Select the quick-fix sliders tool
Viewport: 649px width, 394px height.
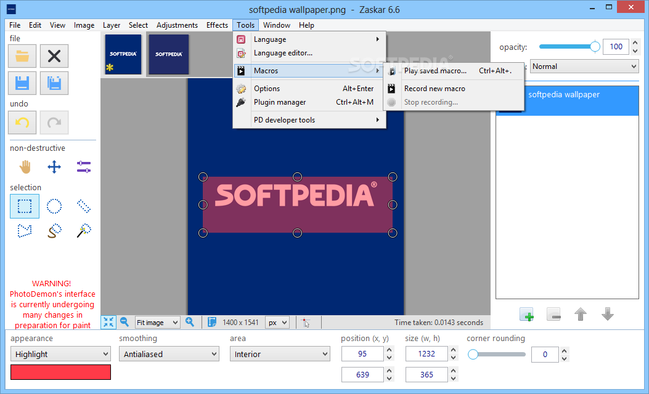[x=84, y=167]
